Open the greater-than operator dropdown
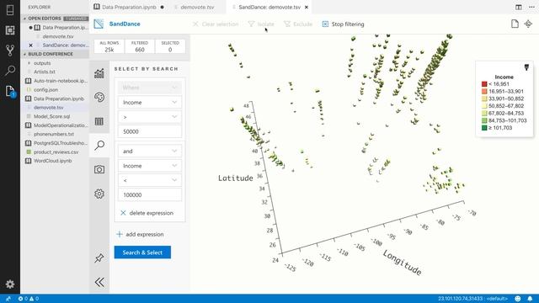 (x=150, y=117)
